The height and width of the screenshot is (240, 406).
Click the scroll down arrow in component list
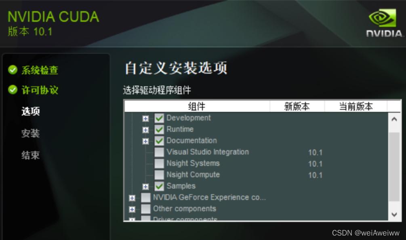click(x=394, y=215)
